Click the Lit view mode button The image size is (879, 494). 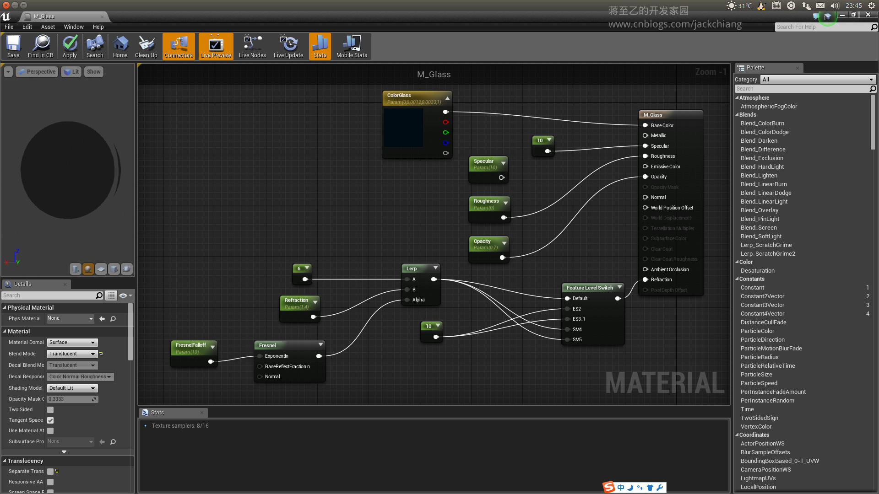(71, 72)
